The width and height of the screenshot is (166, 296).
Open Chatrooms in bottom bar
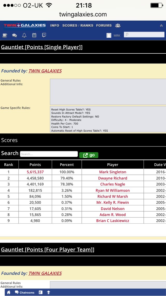[x=25, y=292]
